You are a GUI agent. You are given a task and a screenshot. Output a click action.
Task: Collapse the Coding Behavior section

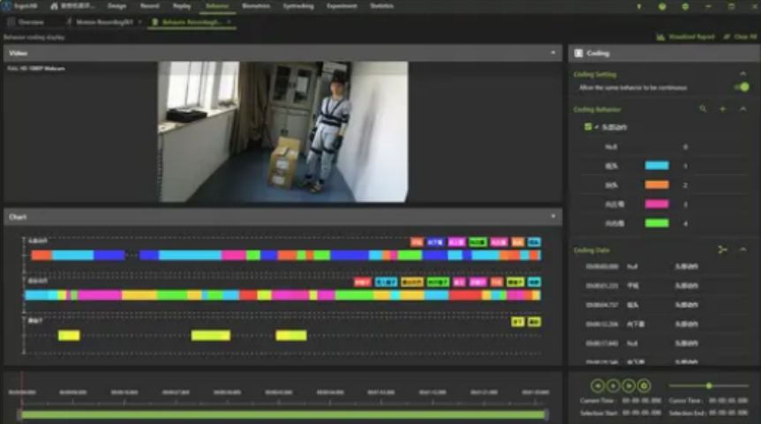[x=743, y=109]
